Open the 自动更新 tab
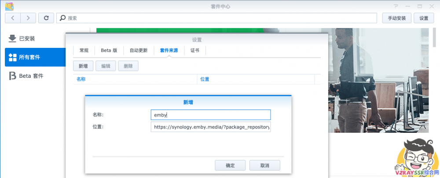440x178 pixels. coord(139,51)
